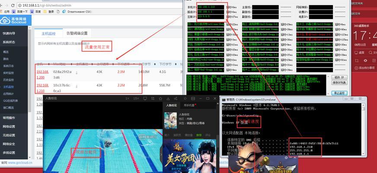Screen dimensions: 377x173
Task: Click the crop screenshot icon in video player
Action: pyautogui.click(x=153, y=99)
